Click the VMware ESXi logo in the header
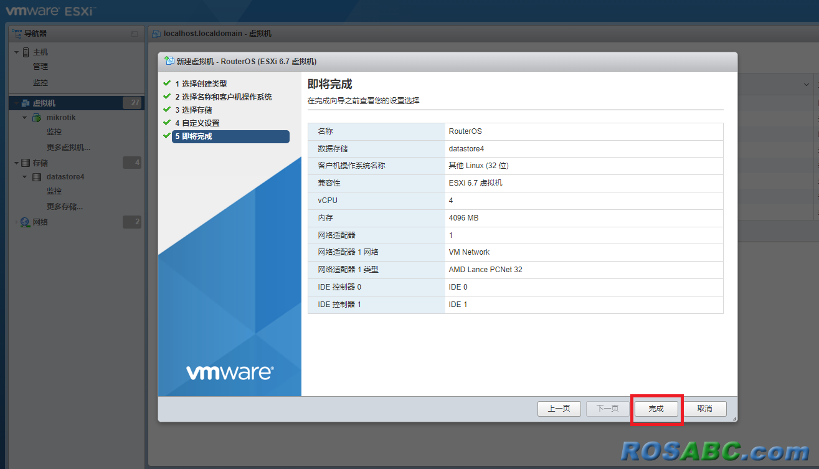 pyautogui.click(x=51, y=11)
